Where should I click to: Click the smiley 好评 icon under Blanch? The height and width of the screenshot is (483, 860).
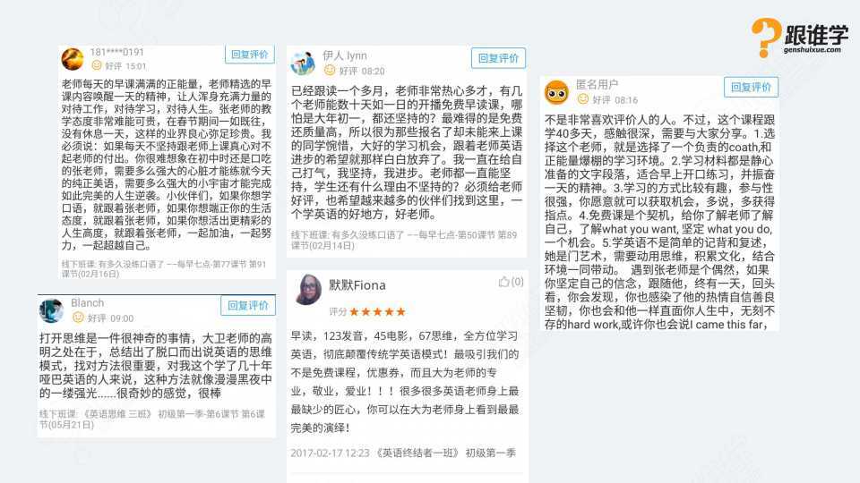coord(79,318)
